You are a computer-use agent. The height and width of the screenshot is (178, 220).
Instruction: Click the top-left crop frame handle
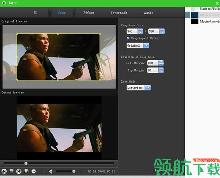(x=17, y=34)
